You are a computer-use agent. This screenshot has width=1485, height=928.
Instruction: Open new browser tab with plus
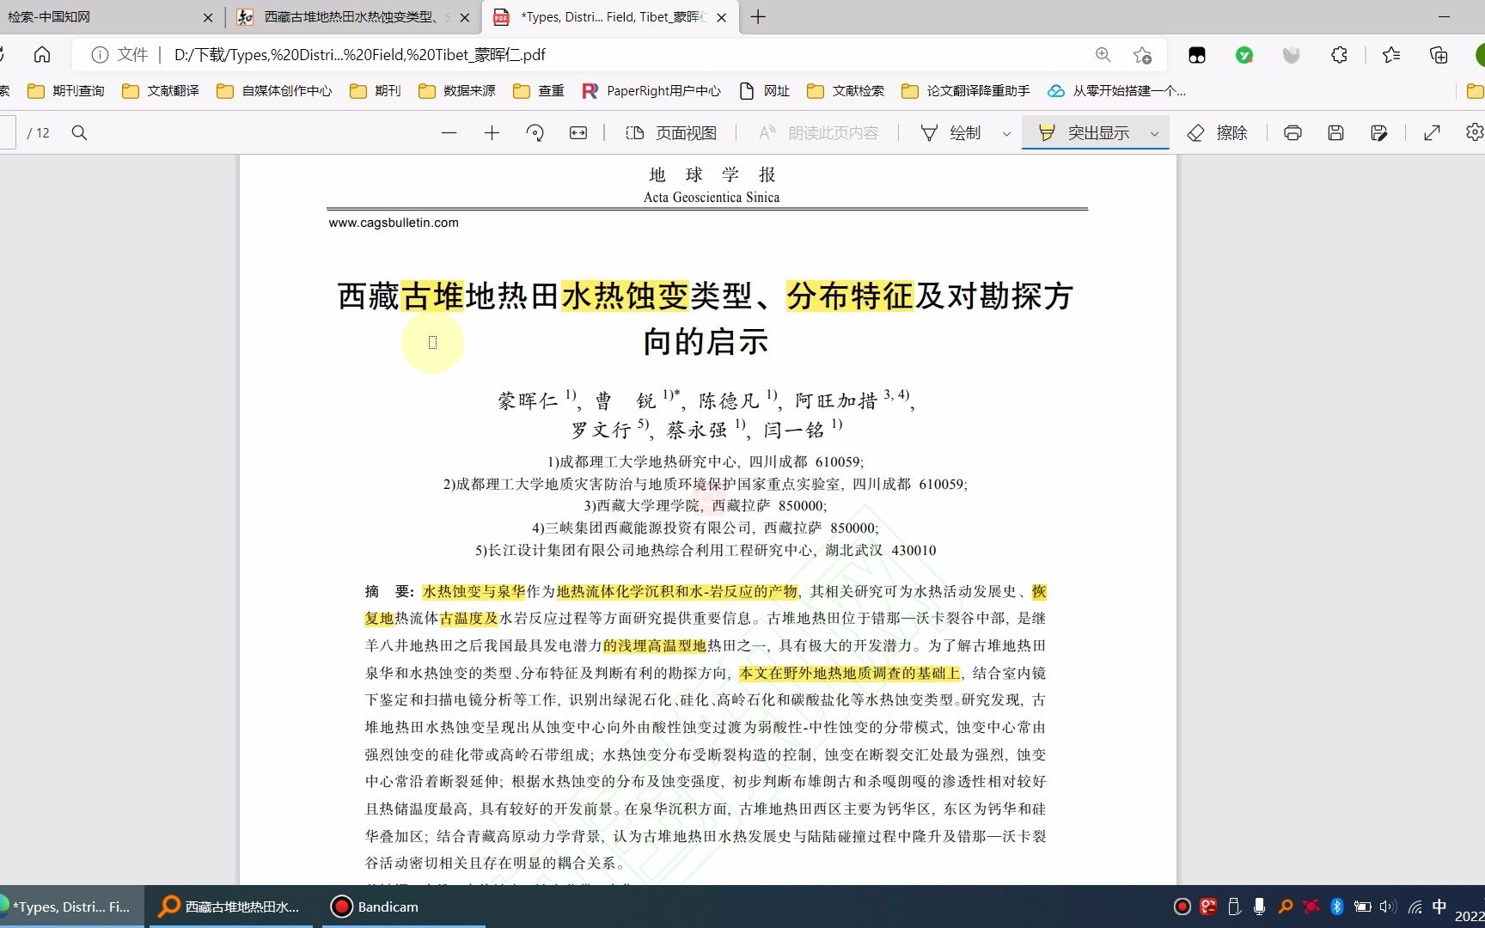(x=758, y=17)
